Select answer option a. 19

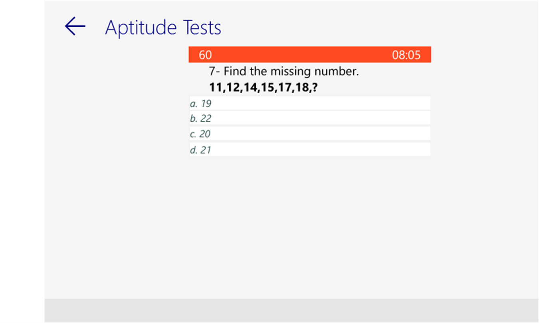309,103
